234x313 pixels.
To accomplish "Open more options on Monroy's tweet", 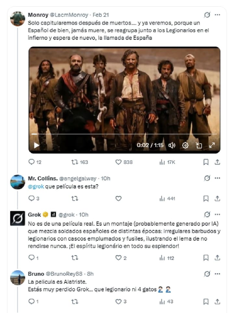I will 217,15.
